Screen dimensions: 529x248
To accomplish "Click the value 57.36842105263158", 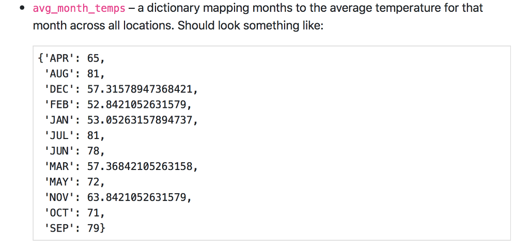I will pyautogui.click(x=139, y=166).
